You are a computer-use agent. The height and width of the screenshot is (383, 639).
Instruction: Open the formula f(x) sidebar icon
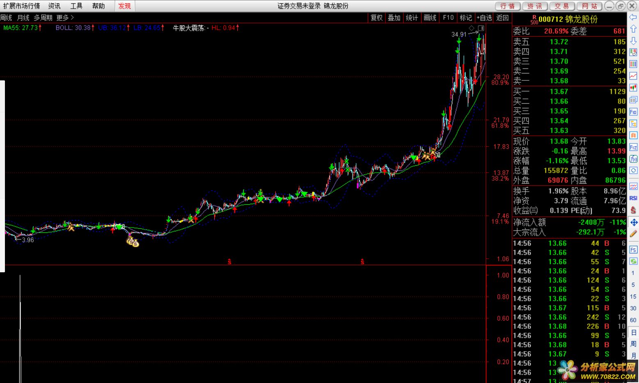(633, 159)
